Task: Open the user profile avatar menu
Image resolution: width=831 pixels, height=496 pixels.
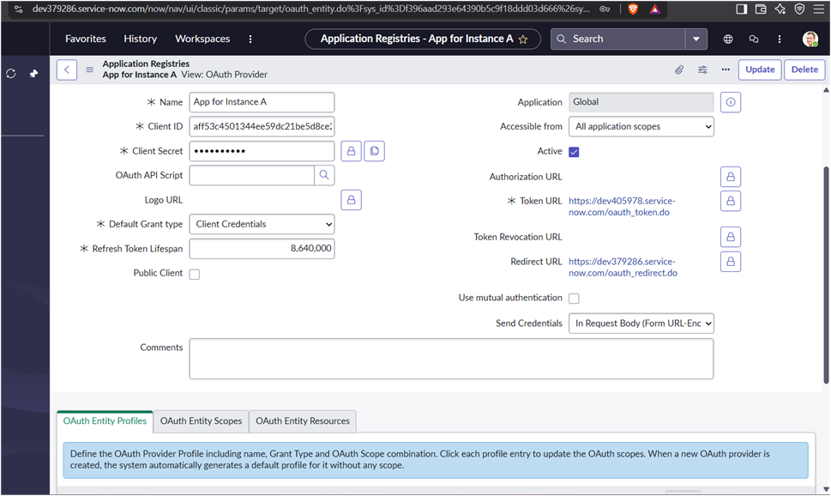Action: (x=810, y=39)
